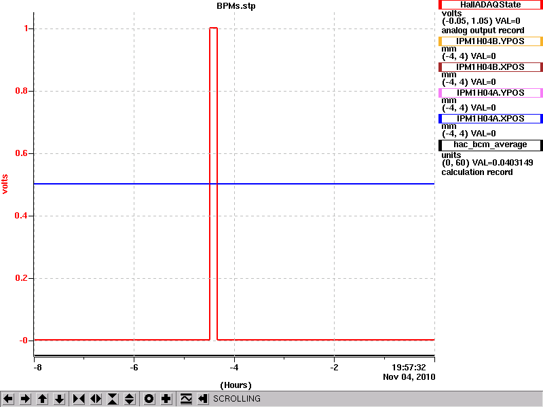Click the horizontal zoom-out diamond icon
Image resolution: width=543 pixels, height=407 pixels.
pyautogui.click(x=96, y=399)
